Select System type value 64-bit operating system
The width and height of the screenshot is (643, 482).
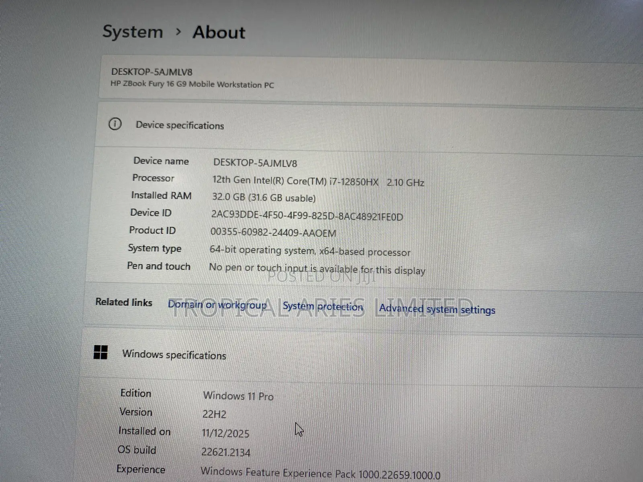310,251
